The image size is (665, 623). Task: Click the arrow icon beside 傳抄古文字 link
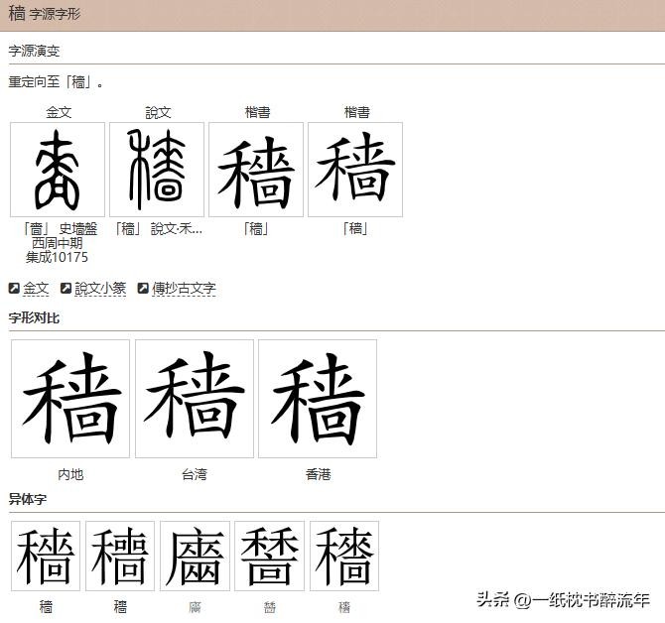[x=143, y=289]
